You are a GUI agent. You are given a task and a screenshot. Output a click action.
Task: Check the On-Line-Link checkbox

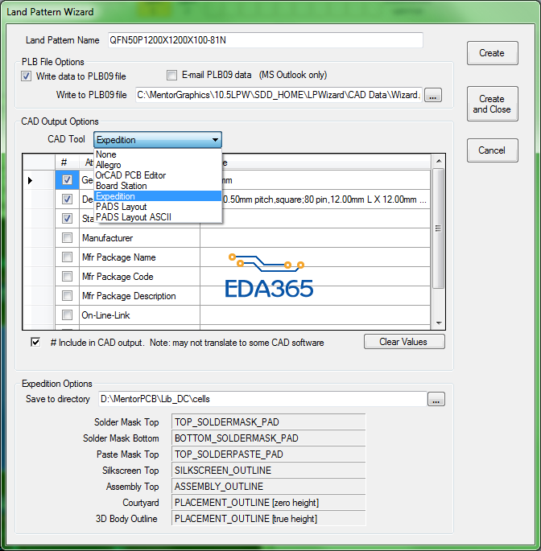(67, 315)
